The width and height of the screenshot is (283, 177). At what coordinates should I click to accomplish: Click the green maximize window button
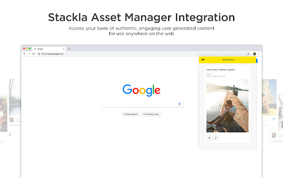click(30, 48)
